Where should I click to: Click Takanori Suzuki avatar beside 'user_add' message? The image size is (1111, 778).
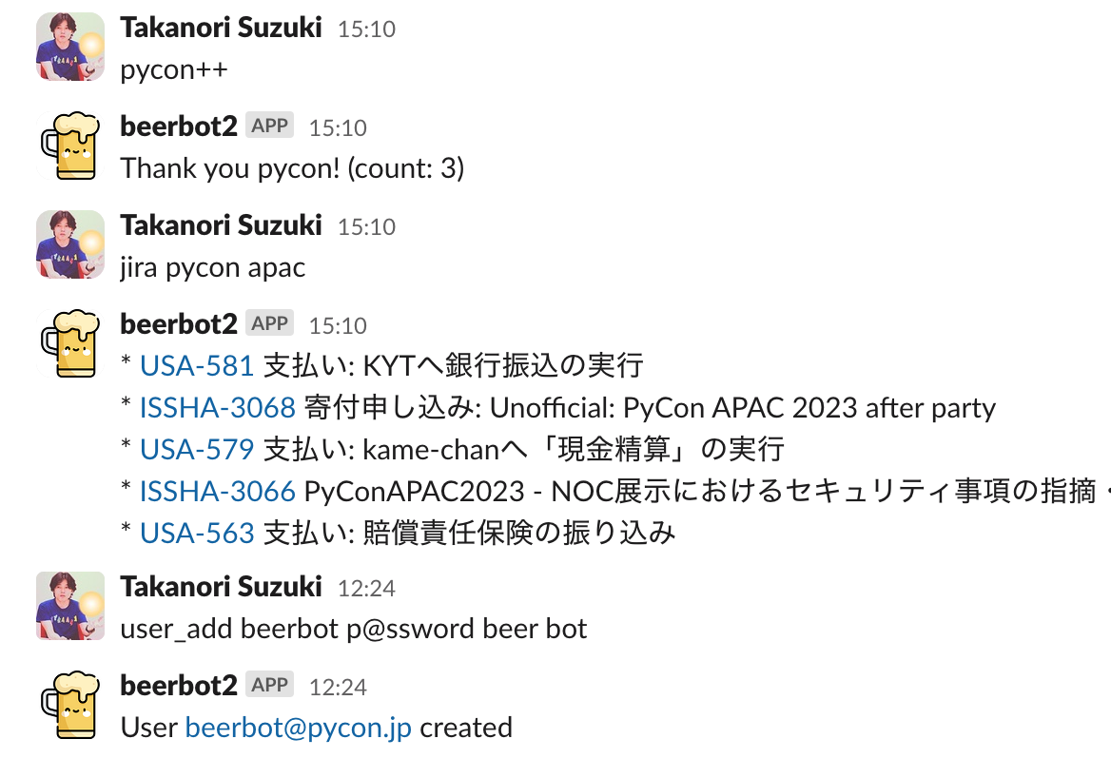(69, 606)
